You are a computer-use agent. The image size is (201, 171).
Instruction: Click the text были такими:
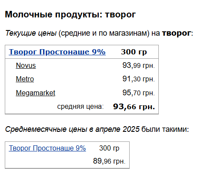point(165,129)
